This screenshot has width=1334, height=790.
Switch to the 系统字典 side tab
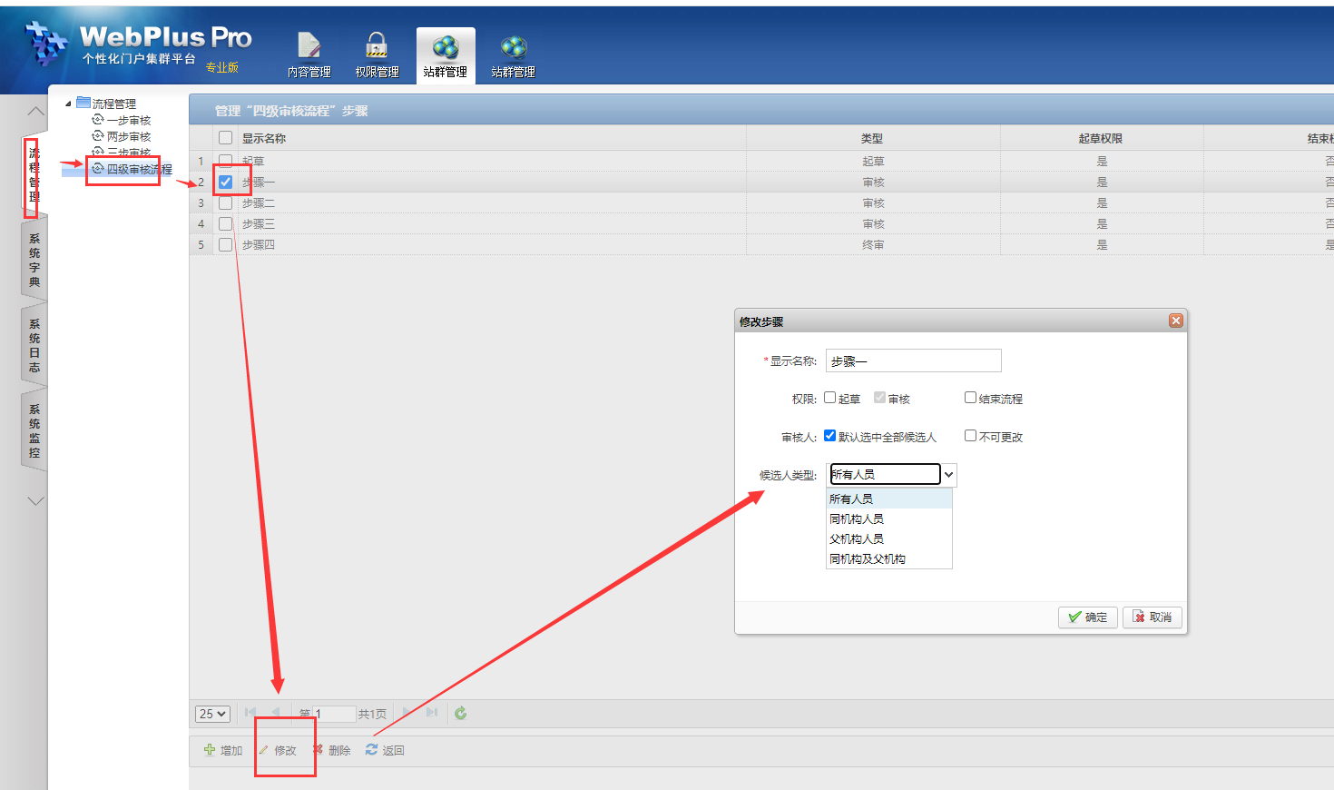(34, 261)
